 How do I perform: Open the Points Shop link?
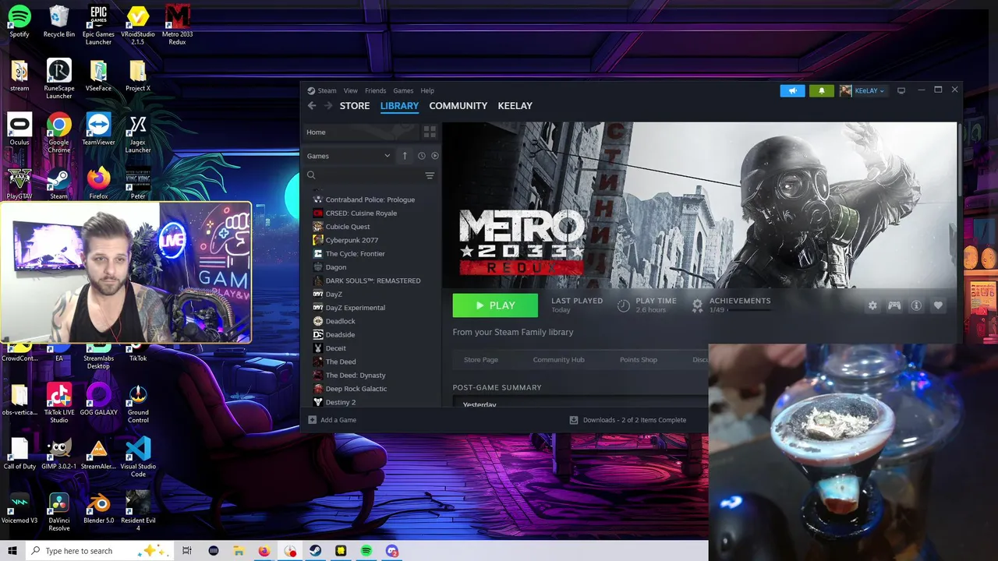[639, 360]
